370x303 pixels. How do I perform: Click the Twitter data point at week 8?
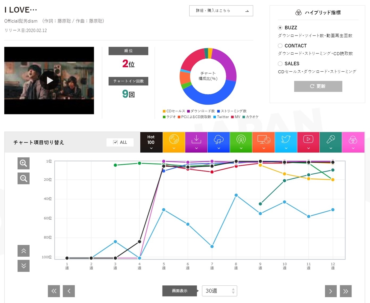(x=236, y=195)
